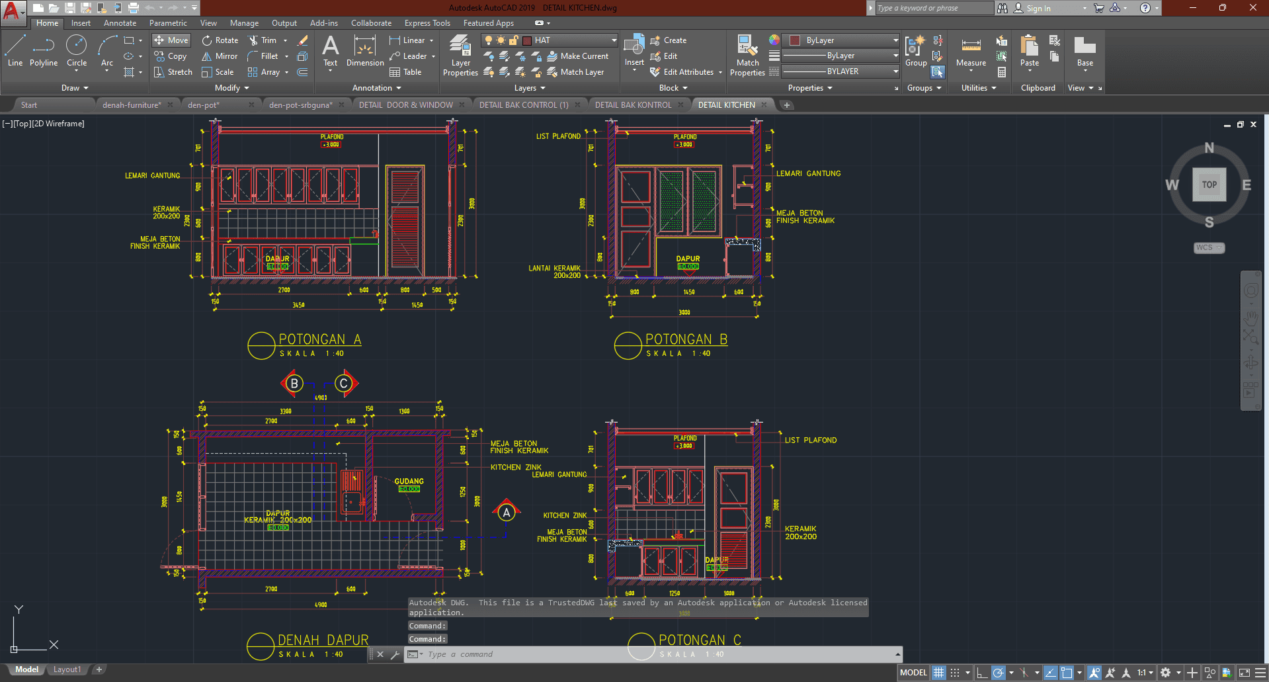Screen dimensions: 1269x682
Task: Click the Sign In link
Action: pyautogui.click(x=1038, y=9)
